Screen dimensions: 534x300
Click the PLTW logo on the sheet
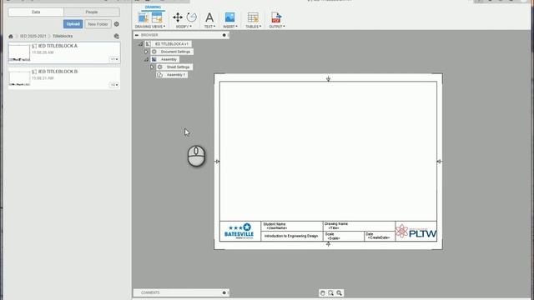pos(416,232)
